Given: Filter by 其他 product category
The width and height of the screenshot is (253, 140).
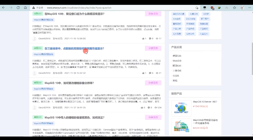Looking at the screenshot, I should pyautogui.click(x=175, y=81).
